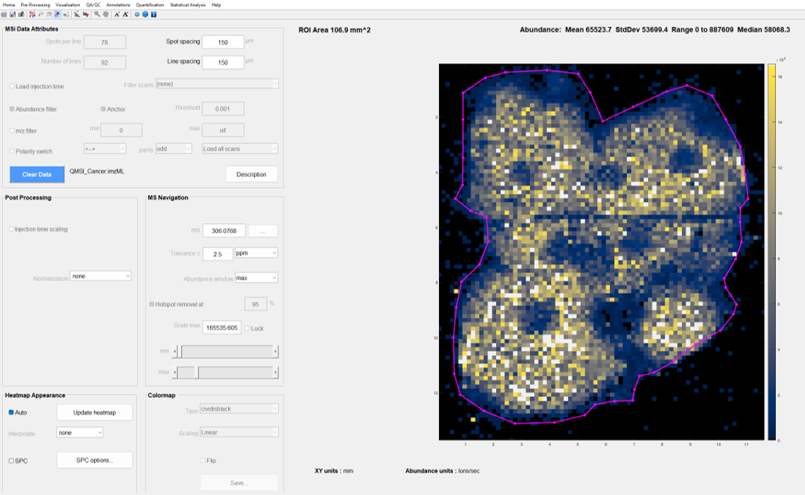Click the max abundance slider track
The height and width of the screenshot is (495, 805).
[235, 373]
